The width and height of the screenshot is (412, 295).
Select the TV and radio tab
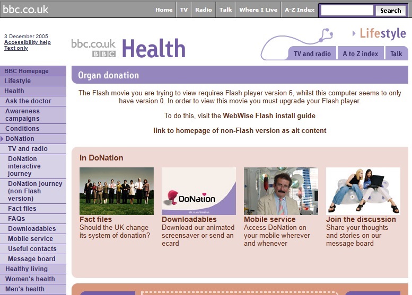pos(312,53)
